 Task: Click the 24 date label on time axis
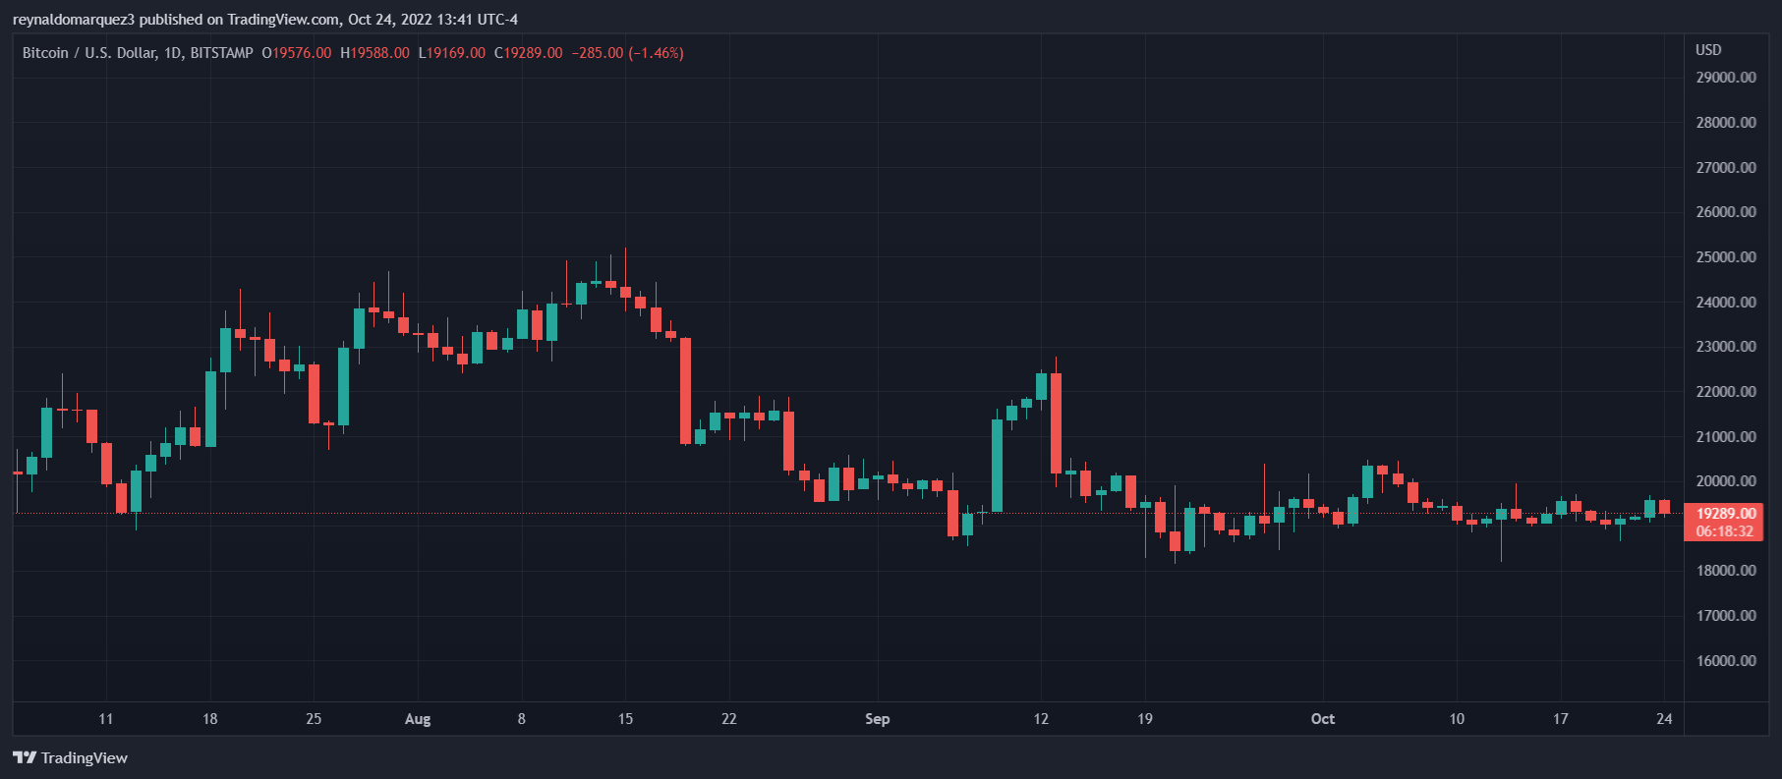1664,719
